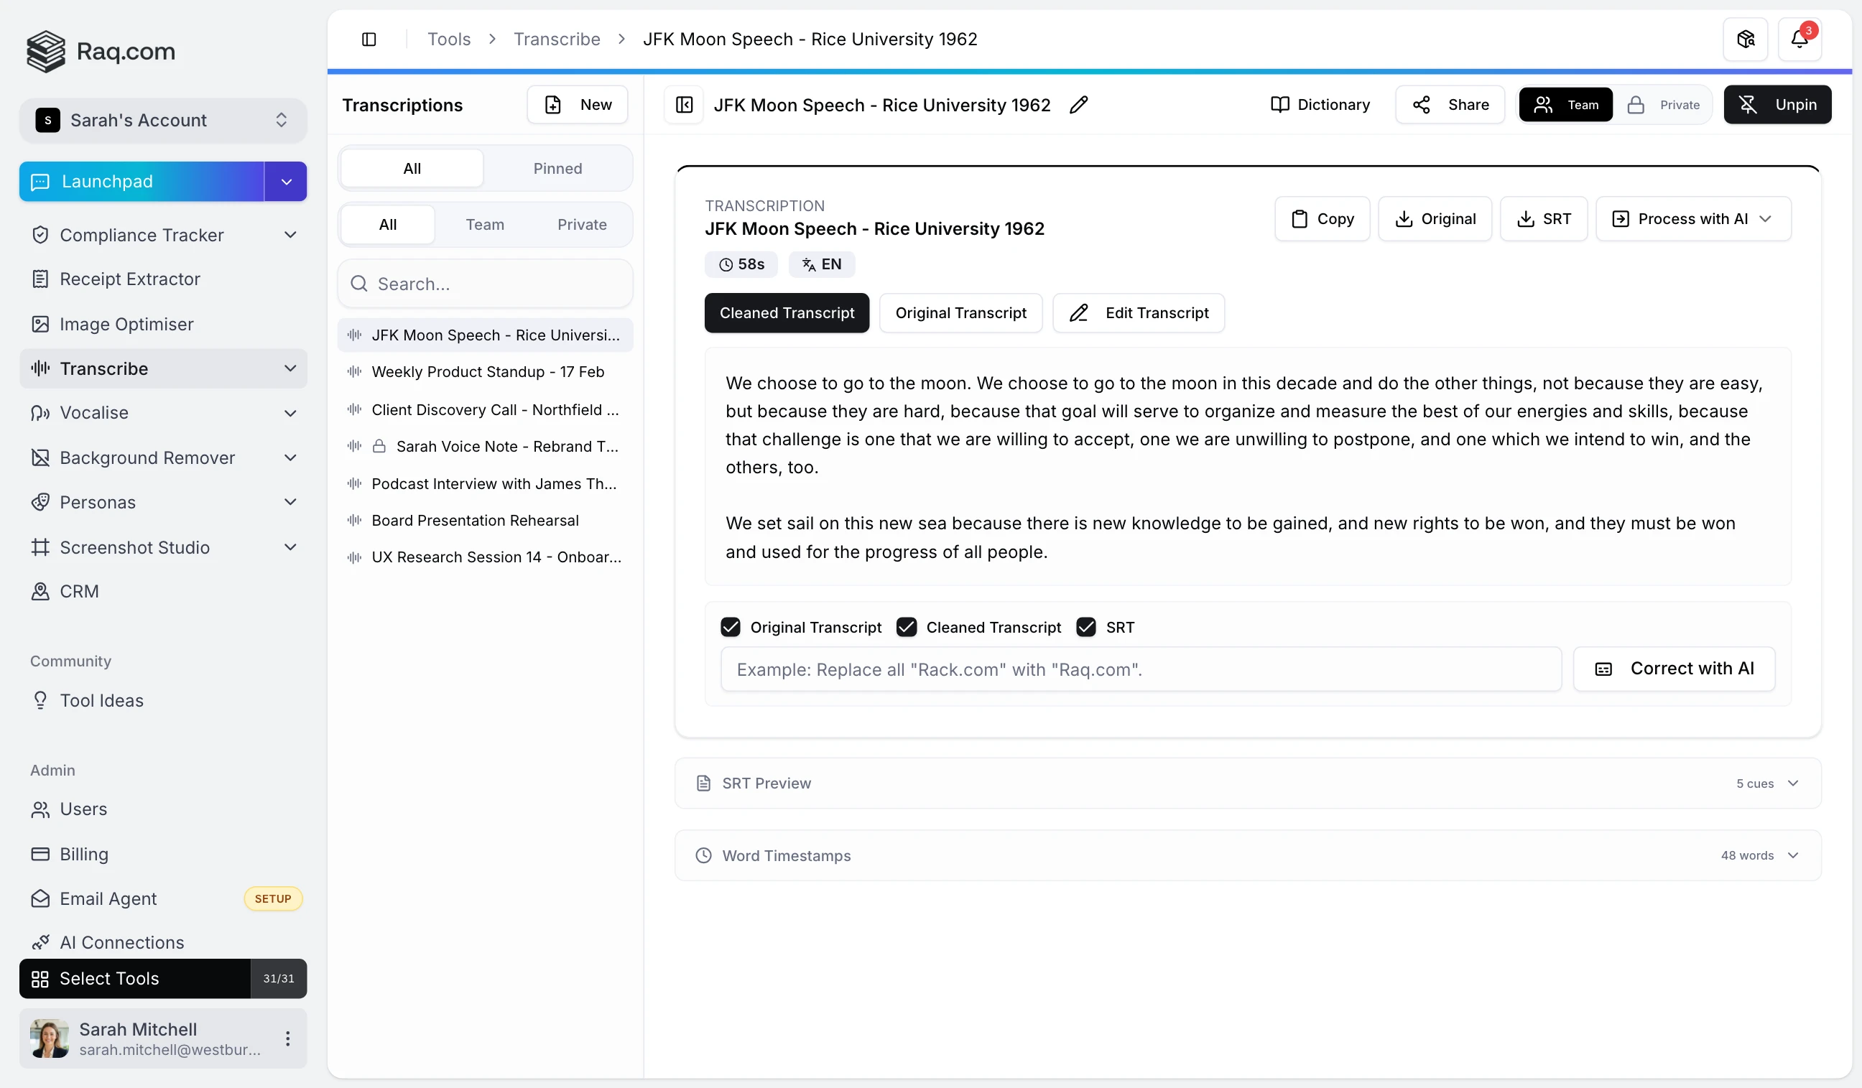Click the edit pencil beside the title

1078,105
